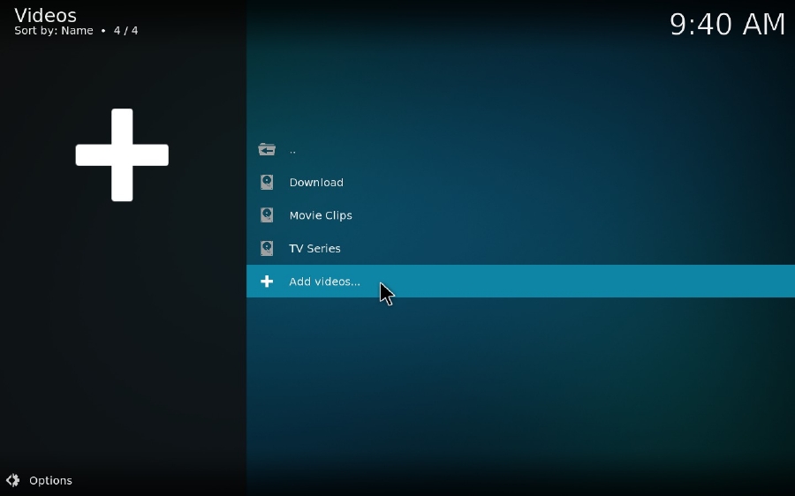
Task: Open the Movie Clips source
Action: (x=520, y=214)
